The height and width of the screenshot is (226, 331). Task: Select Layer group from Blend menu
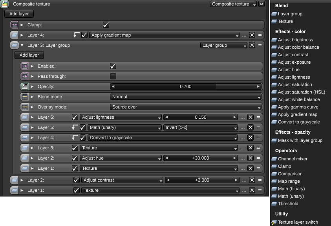point(290,14)
